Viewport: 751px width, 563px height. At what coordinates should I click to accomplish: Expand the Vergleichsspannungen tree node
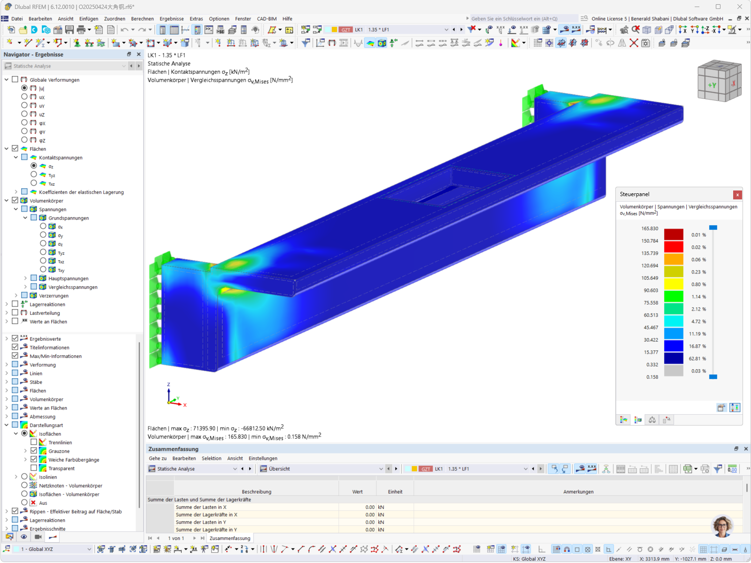(x=25, y=287)
